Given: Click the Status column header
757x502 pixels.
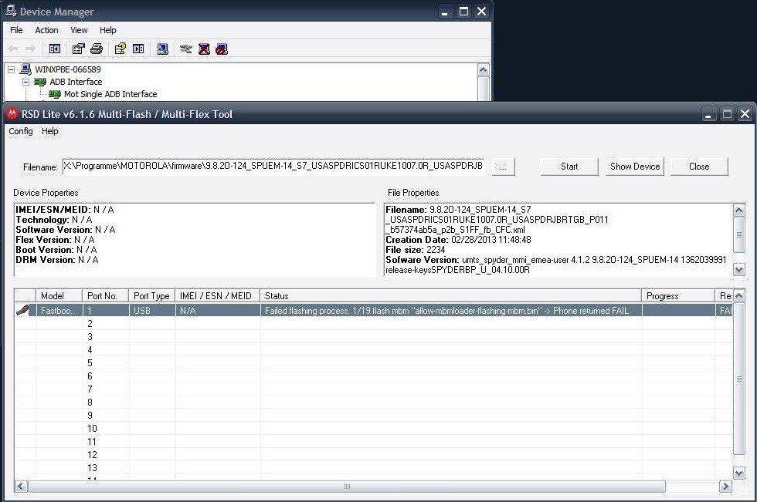Looking at the screenshot, I should coord(451,296).
